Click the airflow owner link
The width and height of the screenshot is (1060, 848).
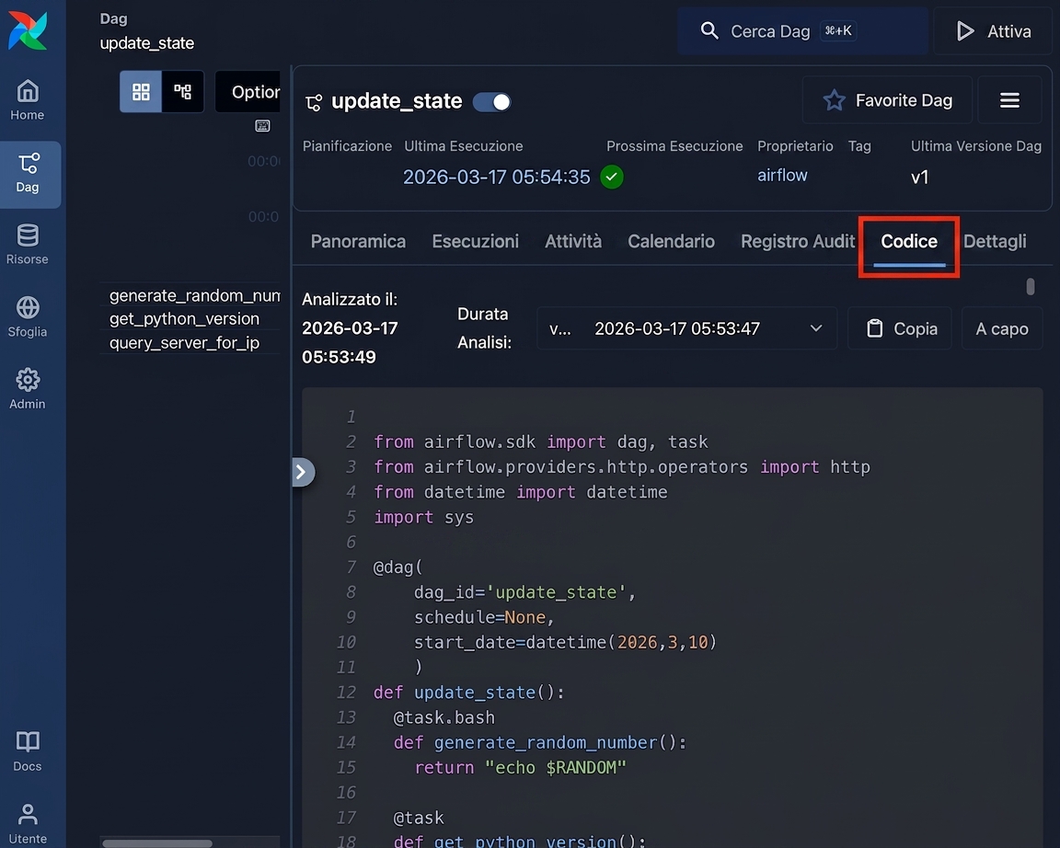[x=782, y=176]
